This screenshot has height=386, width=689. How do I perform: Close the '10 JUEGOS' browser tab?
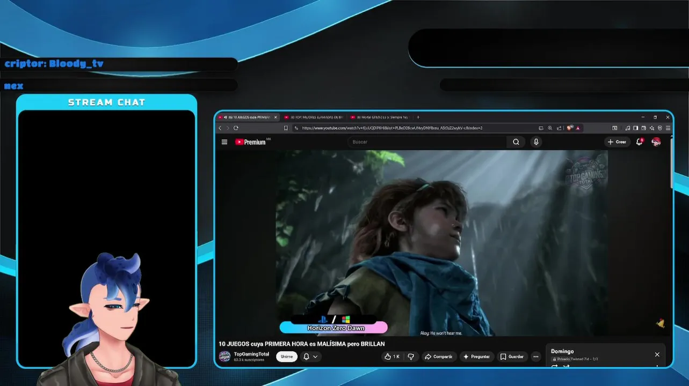[275, 117]
